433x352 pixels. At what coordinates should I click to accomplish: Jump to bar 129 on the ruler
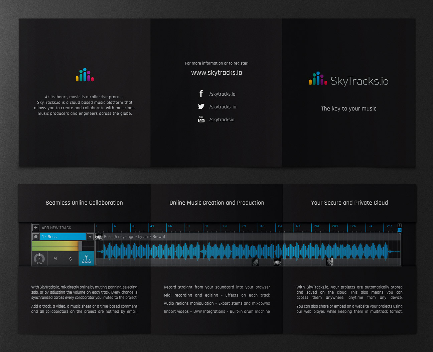tap(244, 226)
